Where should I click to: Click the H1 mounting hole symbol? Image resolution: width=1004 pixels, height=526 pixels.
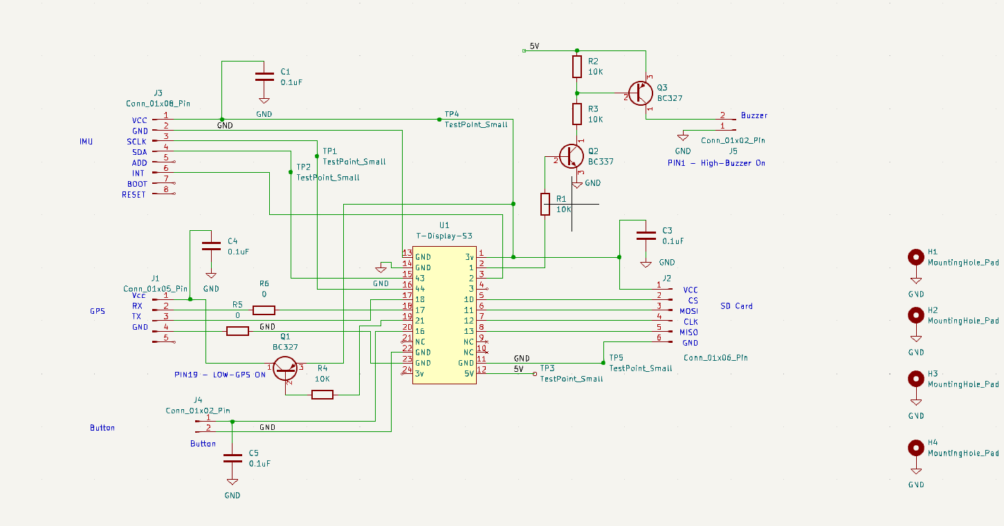click(916, 257)
